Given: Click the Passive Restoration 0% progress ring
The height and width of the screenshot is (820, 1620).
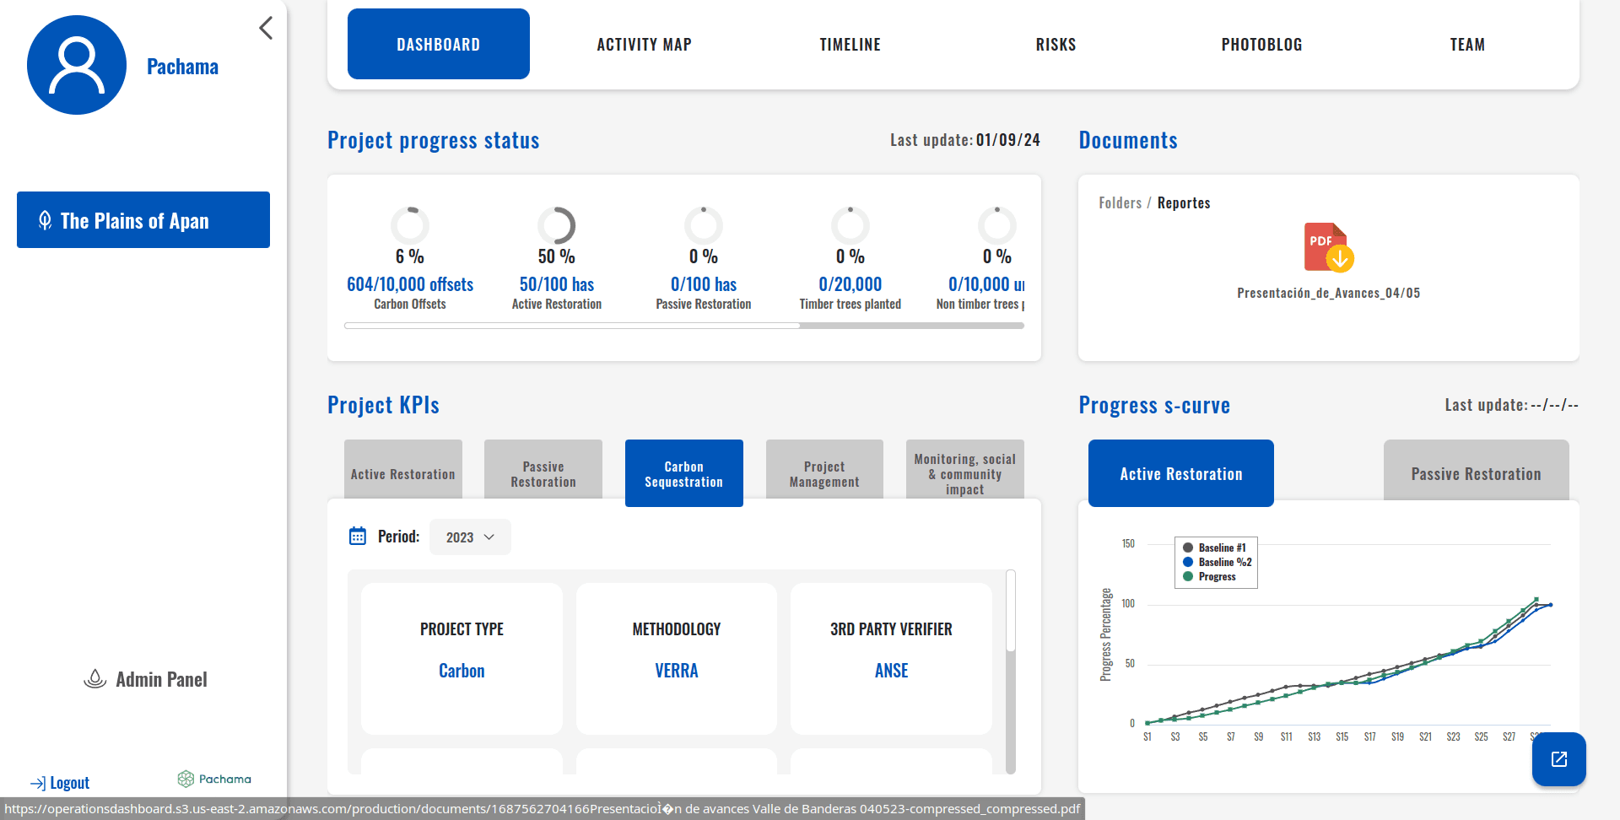Looking at the screenshot, I should pos(704,225).
